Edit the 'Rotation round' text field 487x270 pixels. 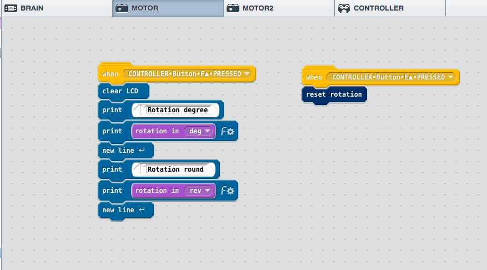pyautogui.click(x=175, y=169)
